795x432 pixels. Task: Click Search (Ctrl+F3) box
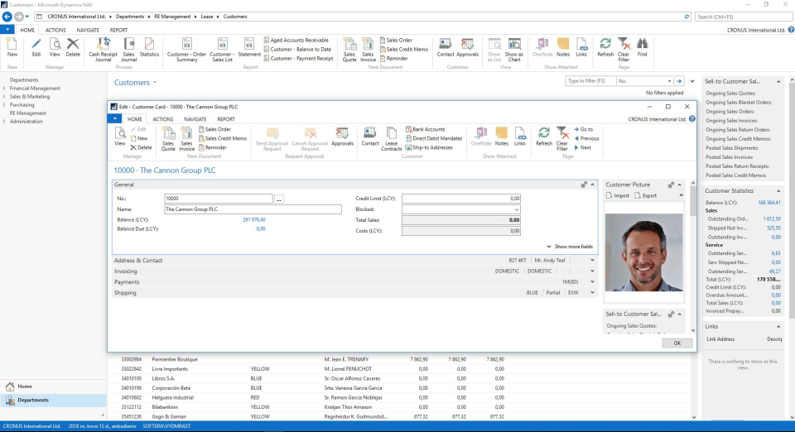(x=744, y=17)
